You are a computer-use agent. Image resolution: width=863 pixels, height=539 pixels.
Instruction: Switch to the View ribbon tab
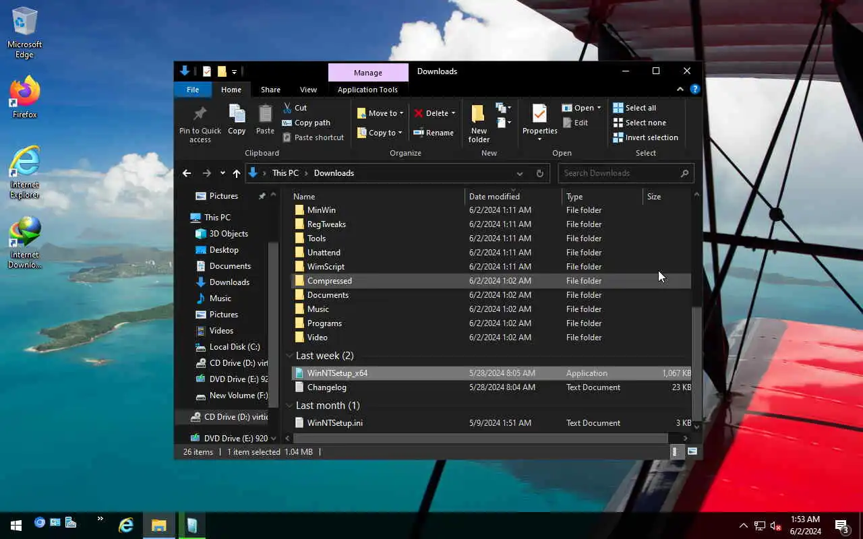click(308, 90)
